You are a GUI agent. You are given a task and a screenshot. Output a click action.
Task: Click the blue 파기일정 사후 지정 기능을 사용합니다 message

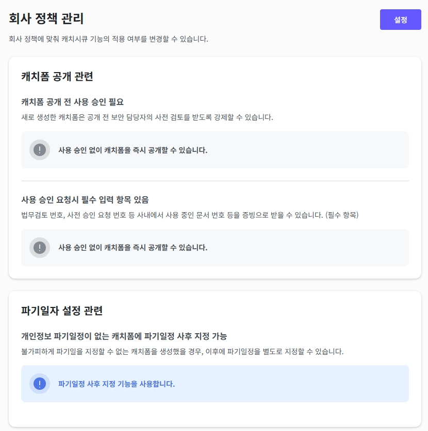pyautogui.click(x=117, y=384)
